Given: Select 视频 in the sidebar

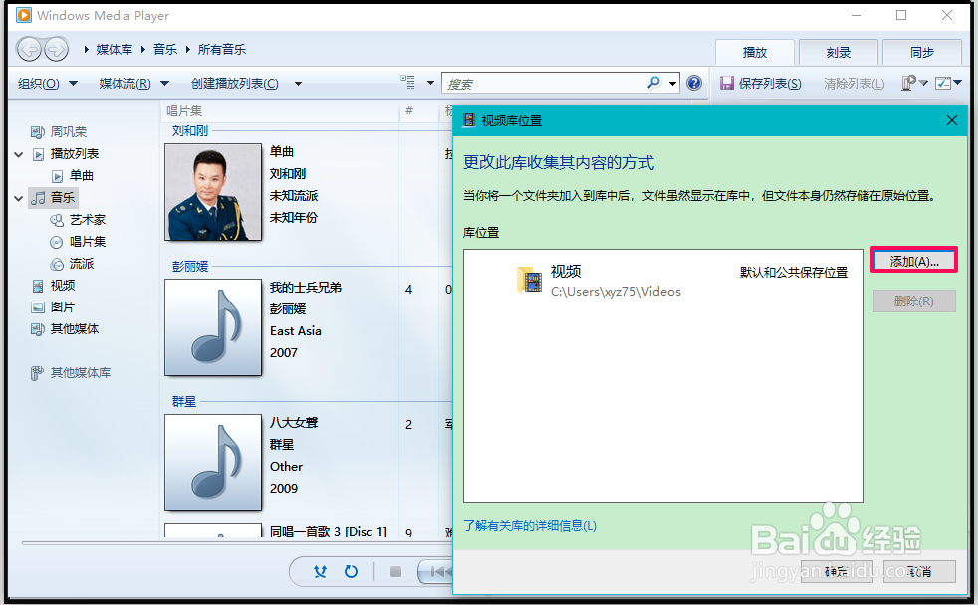Looking at the screenshot, I should click(63, 286).
